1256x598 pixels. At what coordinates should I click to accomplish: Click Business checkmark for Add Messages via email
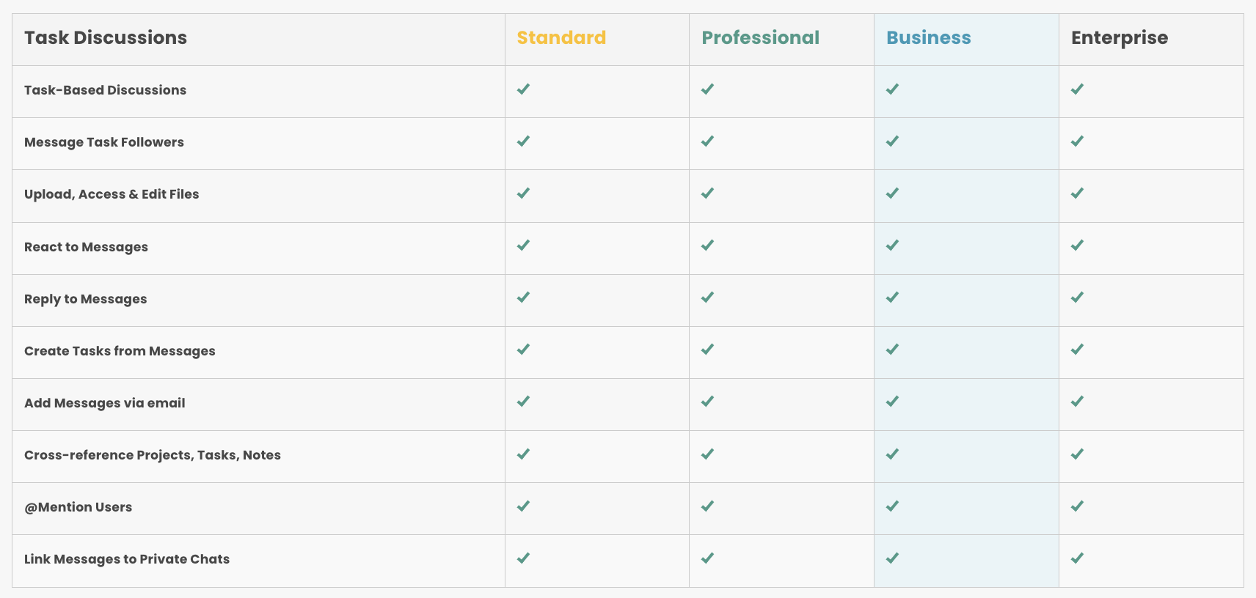click(892, 402)
